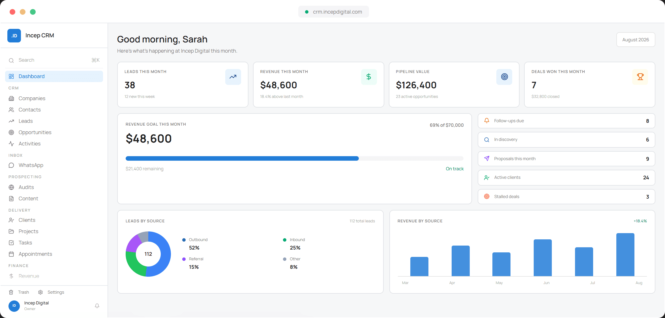Screen dimensions: 665x318
Task: Open Contacts page
Action: point(54,110)
